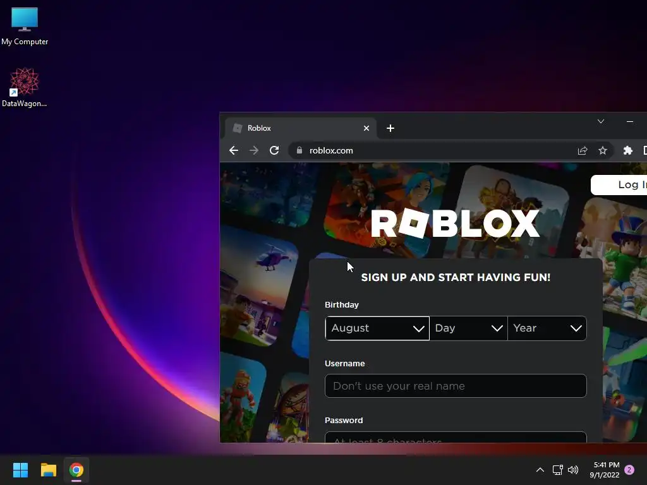The width and height of the screenshot is (647, 485).
Task: Open tab search chevron in Chrome
Action: coord(601,121)
